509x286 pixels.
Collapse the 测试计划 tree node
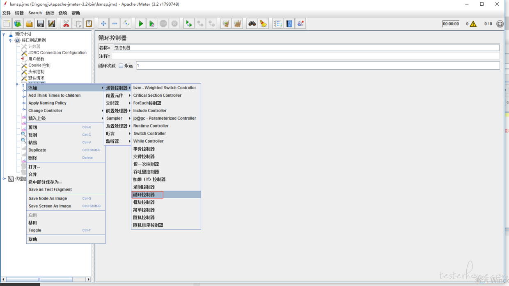pos(4,34)
